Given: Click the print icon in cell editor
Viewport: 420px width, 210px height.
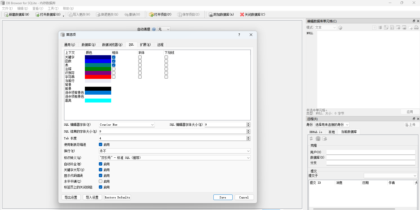Looking at the screenshot, I should (x=416, y=28).
